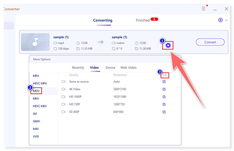Expand the dropdown arrow beside add icon
The height and width of the screenshot is (151, 234).
click(x=226, y=20)
